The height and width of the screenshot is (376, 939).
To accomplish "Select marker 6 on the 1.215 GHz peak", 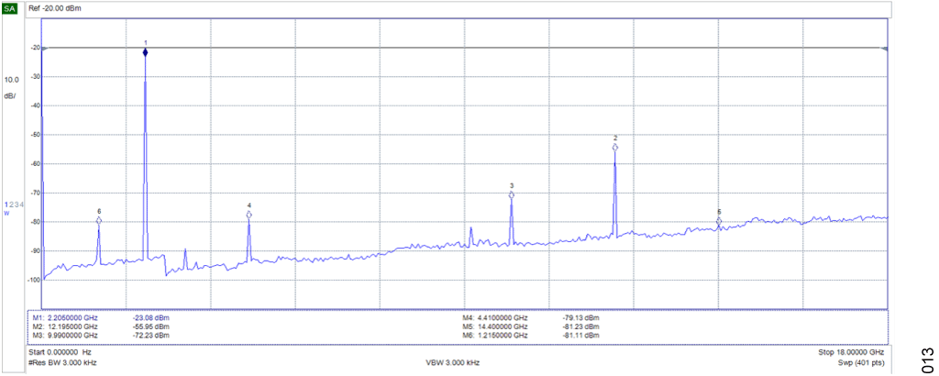I will click(x=99, y=220).
